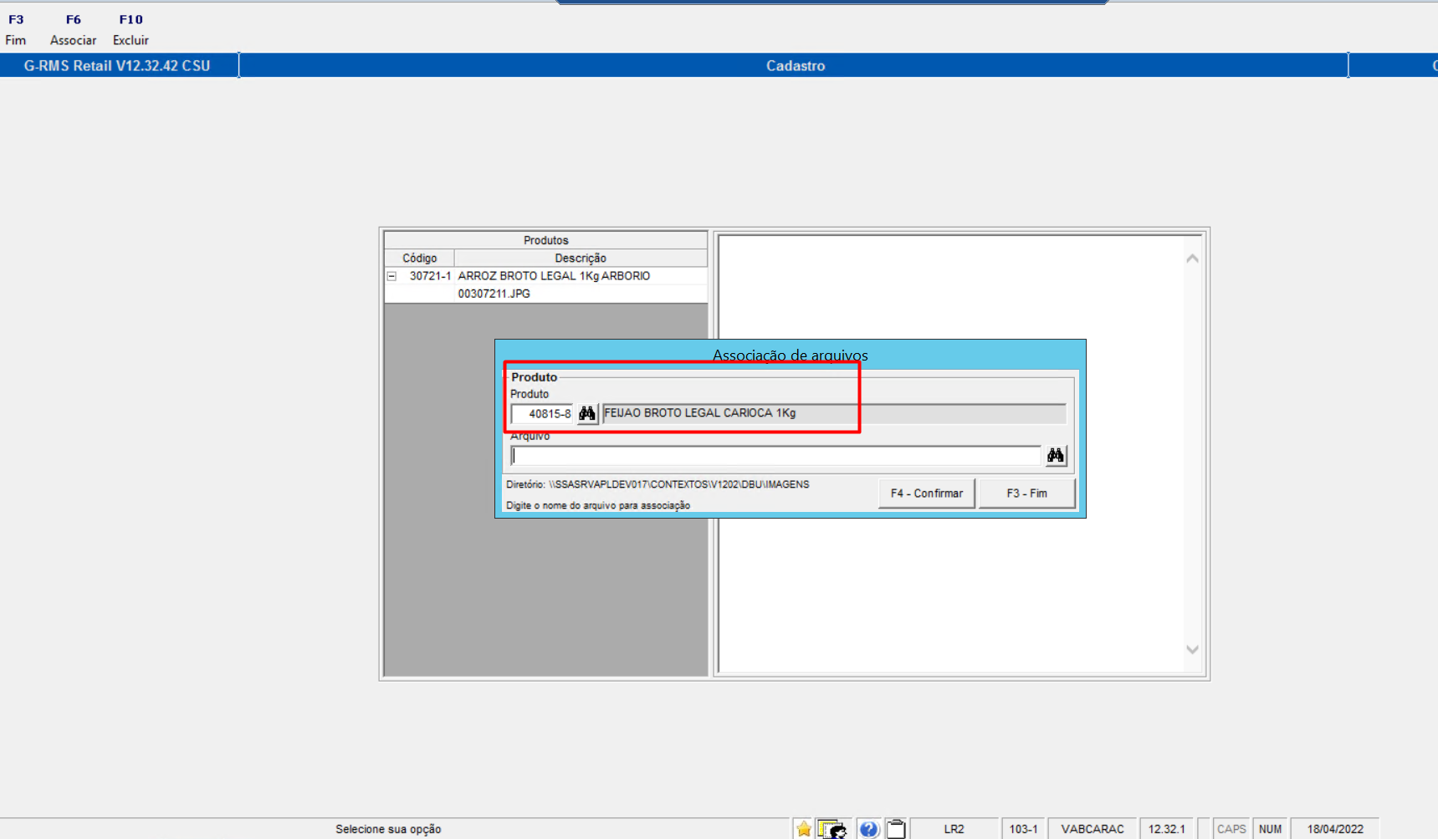Image resolution: width=1438 pixels, height=839 pixels.
Task: Click the CAPS indicator in status bar
Action: tap(1231, 829)
